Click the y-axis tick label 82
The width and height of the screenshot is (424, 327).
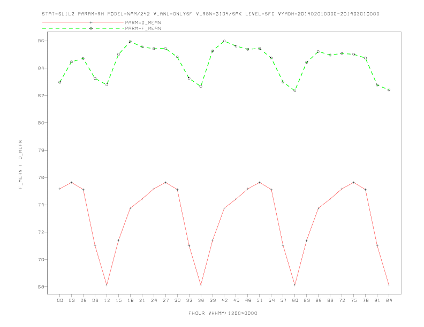pos(41,96)
